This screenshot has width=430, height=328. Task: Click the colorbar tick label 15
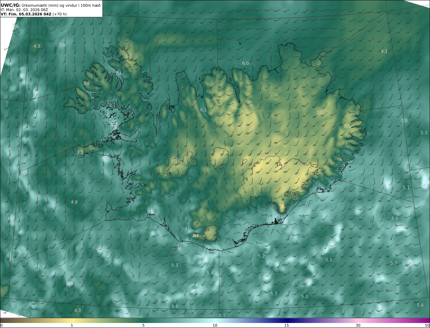[x=287, y=325]
